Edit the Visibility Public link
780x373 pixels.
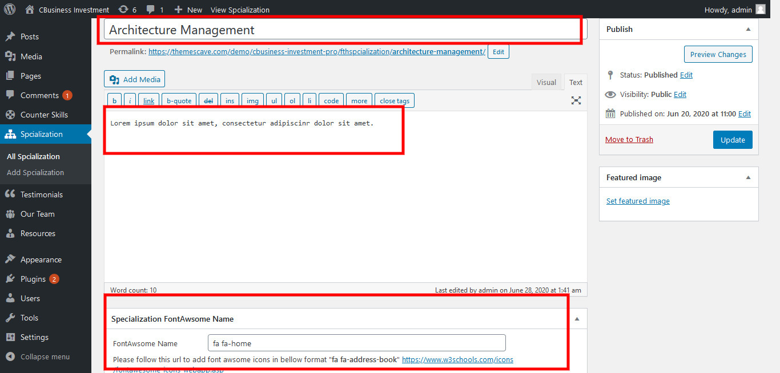[x=680, y=94]
